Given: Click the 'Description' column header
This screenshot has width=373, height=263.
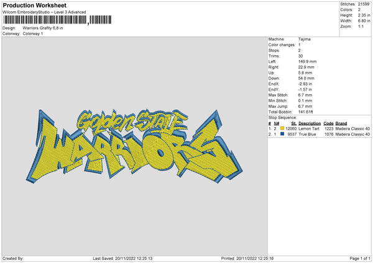Looking at the screenshot, I should pyautogui.click(x=310, y=123).
